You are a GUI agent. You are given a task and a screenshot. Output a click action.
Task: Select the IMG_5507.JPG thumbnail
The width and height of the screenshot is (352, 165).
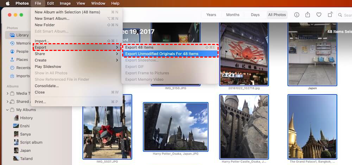[107, 127]
